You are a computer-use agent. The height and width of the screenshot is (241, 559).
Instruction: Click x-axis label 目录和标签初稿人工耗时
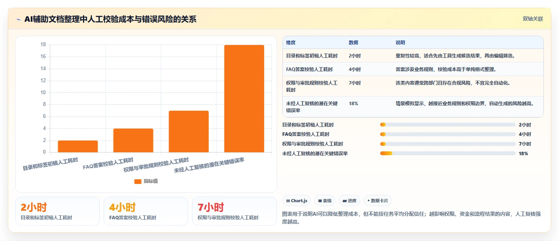tap(50, 164)
